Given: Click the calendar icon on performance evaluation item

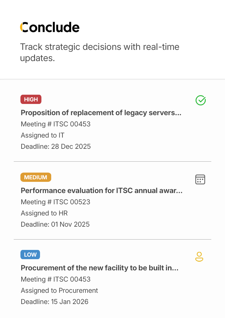Looking at the screenshot, I should (200, 180).
